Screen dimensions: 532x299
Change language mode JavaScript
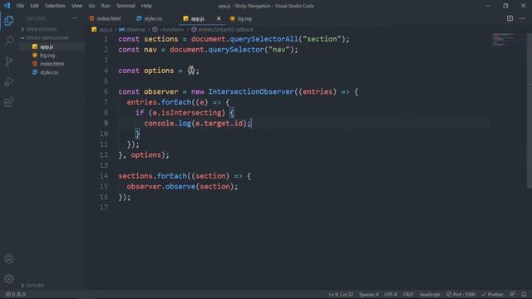click(x=430, y=294)
